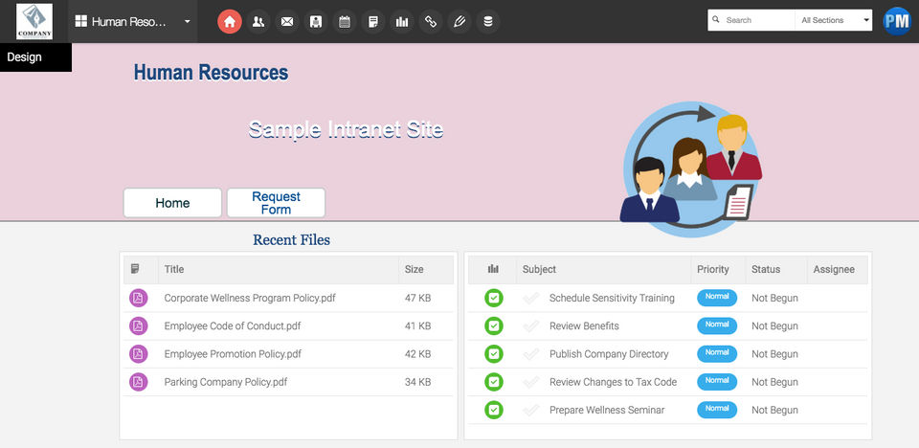Mark Publish Company Directory complete checkmark

(x=531, y=354)
